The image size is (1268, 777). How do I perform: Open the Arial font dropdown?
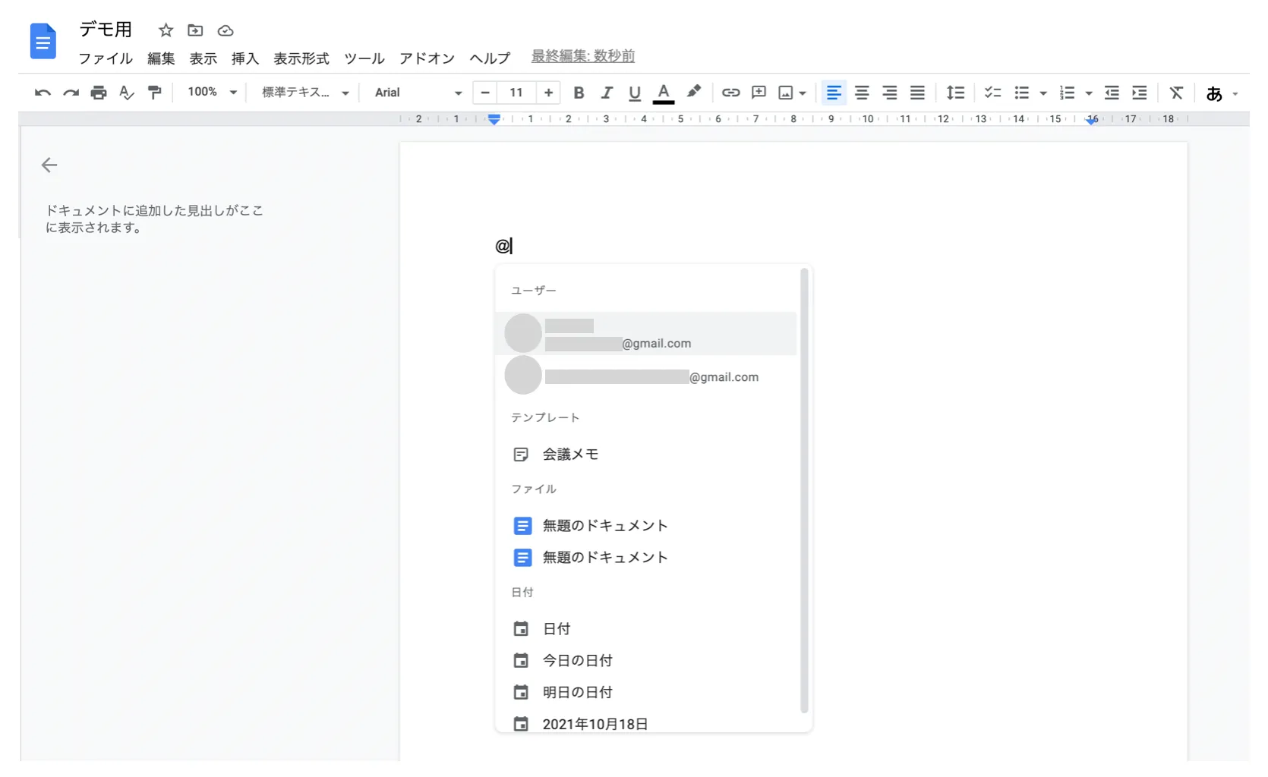418,92
